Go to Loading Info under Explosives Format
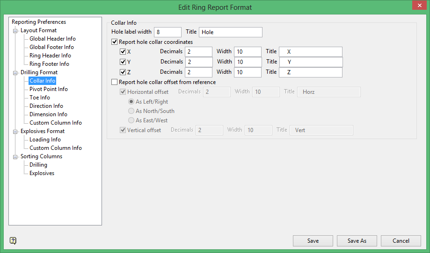The height and width of the screenshot is (253, 430). point(45,140)
